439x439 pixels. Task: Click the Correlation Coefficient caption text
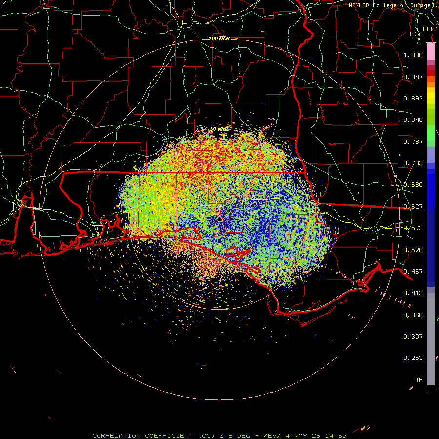pyautogui.click(x=219, y=436)
